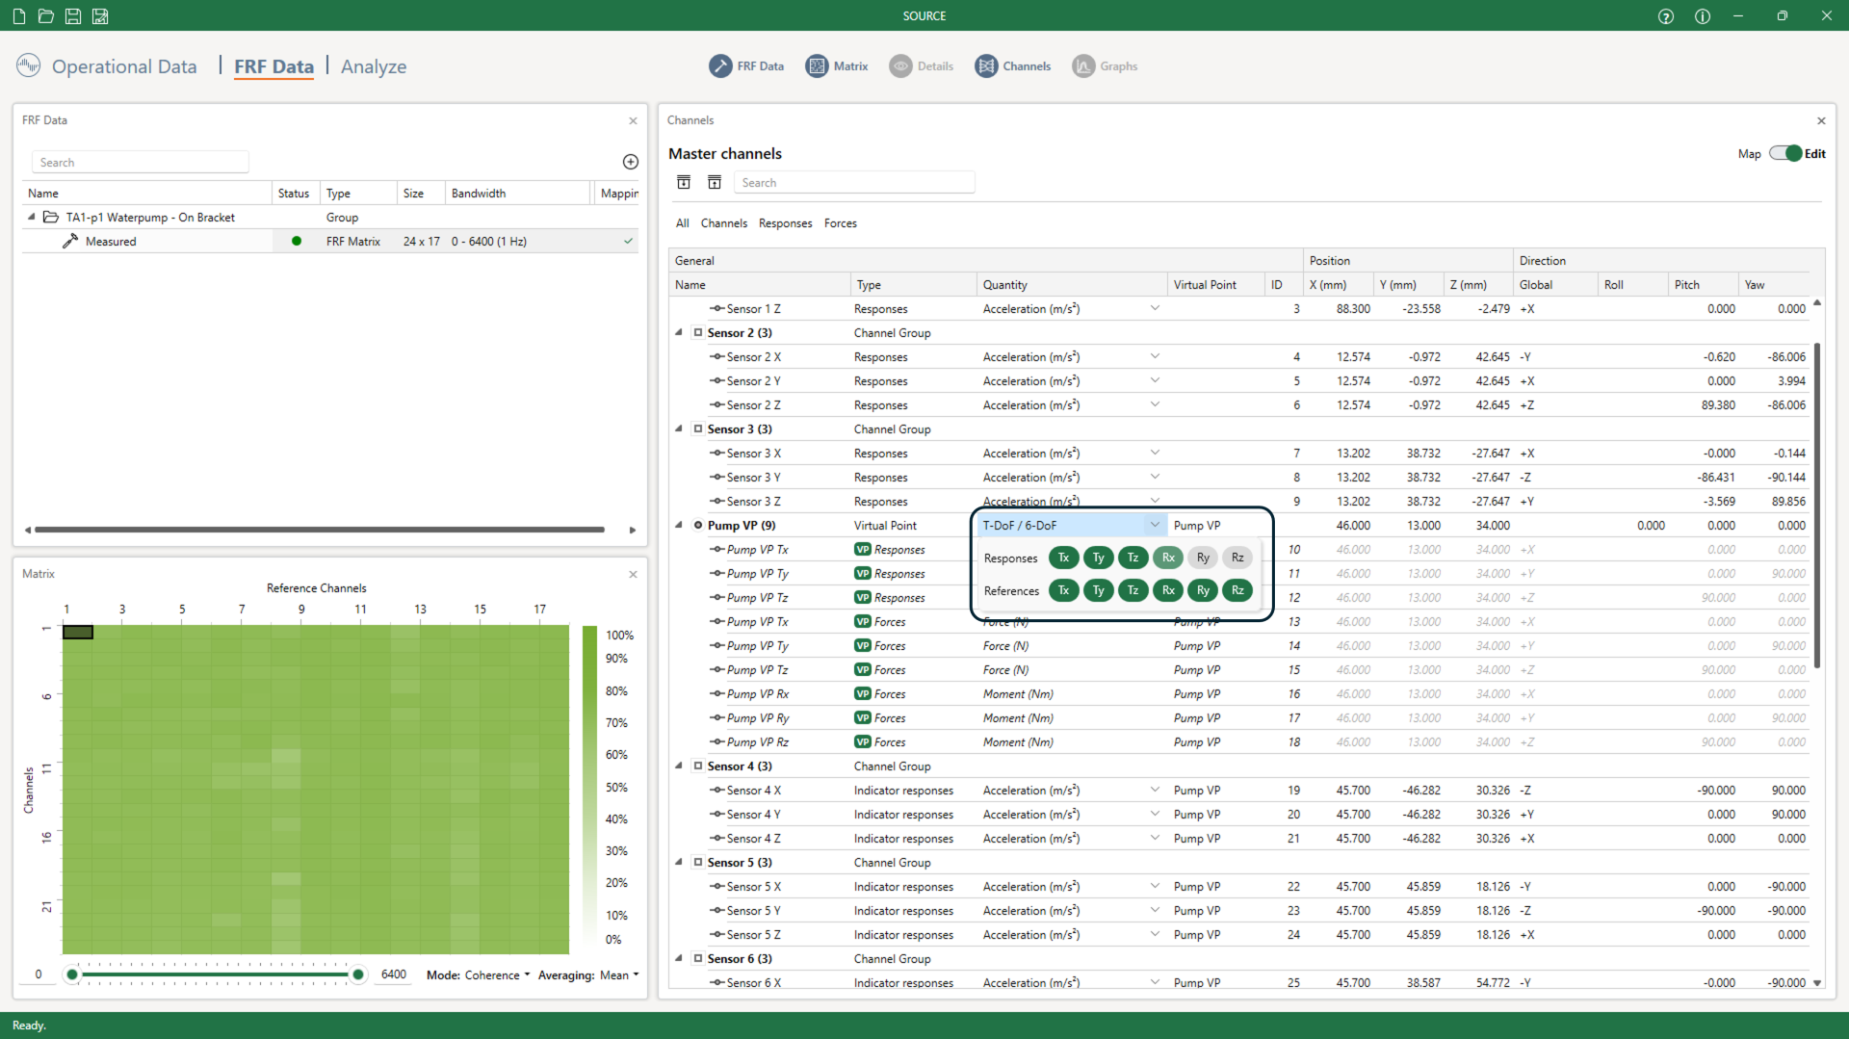
Task: Filter channels by Responses
Action: (x=785, y=223)
